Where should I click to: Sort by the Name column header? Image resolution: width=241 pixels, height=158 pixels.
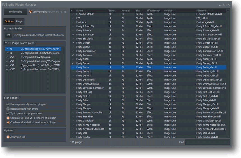(x=80, y=11)
